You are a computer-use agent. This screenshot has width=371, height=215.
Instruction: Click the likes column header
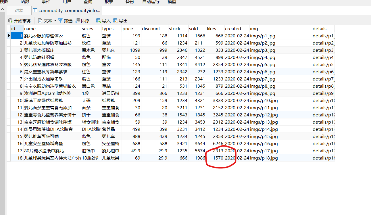pos(215,28)
